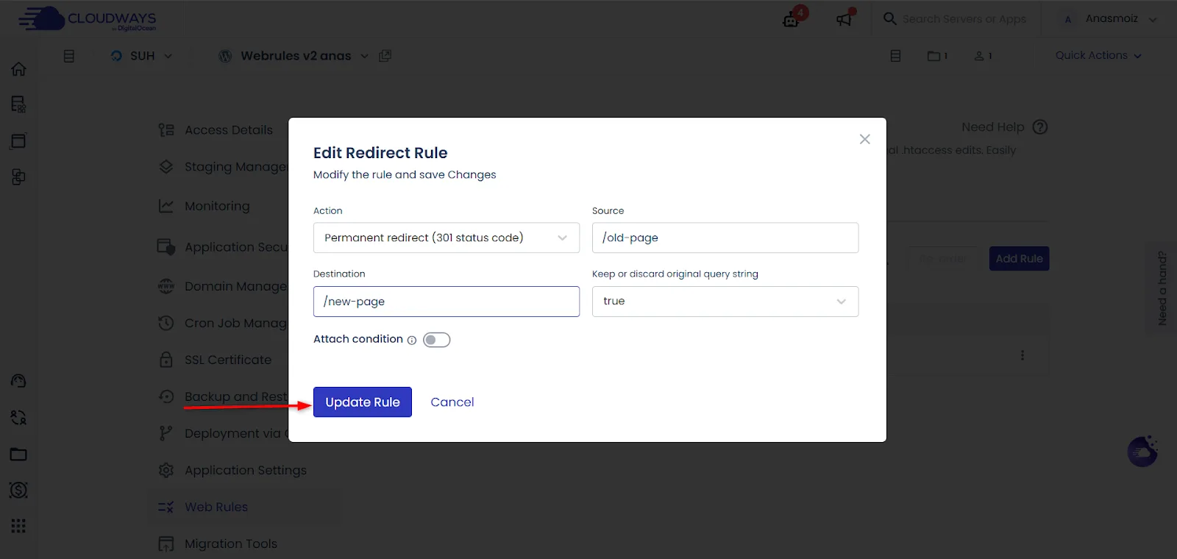The height and width of the screenshot is (559, 1177).
Task: Open the apps grid icon in sidebar
Action: click(x=18, y=526)
